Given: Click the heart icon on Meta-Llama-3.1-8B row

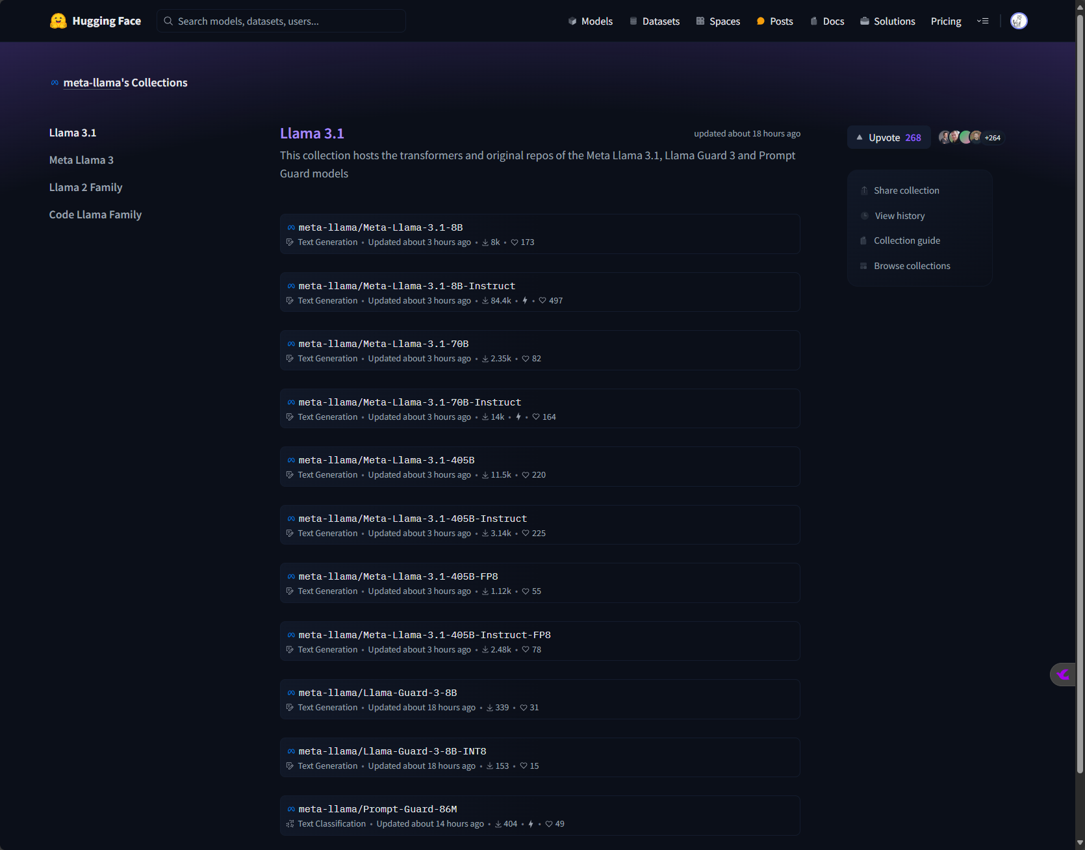Looking at the screenshot, I should [x=515, y=242].
